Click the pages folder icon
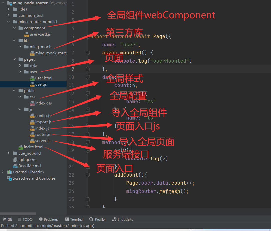This screenshot has height=231, width=271. coord(21,59)
